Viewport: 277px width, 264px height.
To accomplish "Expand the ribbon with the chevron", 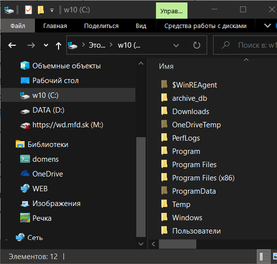I will point(268,26).
